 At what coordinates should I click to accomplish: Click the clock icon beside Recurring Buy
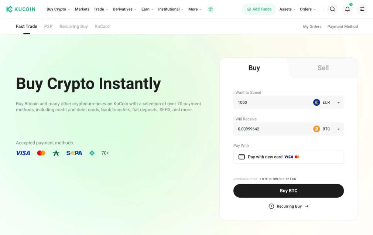(271, 206)
